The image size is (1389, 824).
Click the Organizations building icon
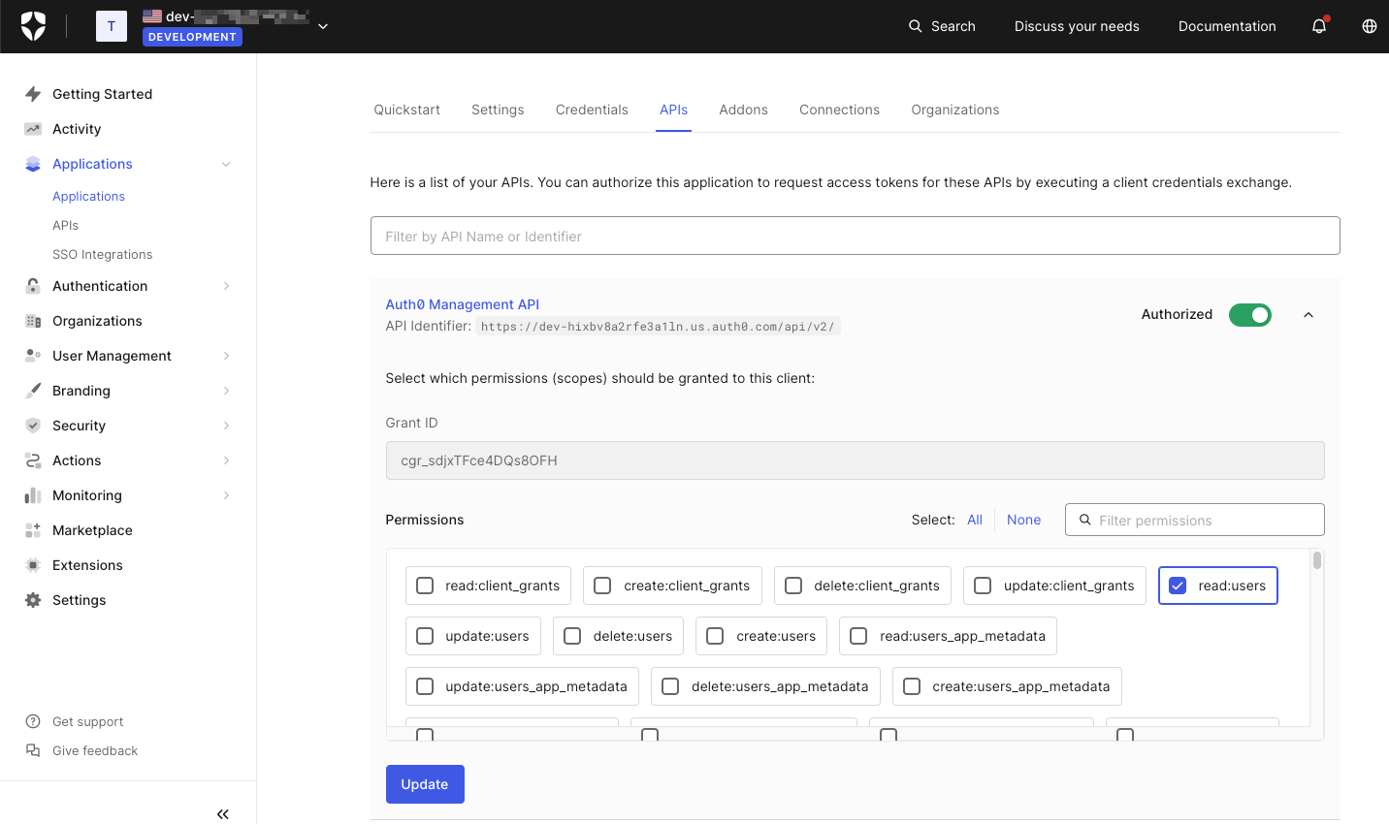click(33, 321)
